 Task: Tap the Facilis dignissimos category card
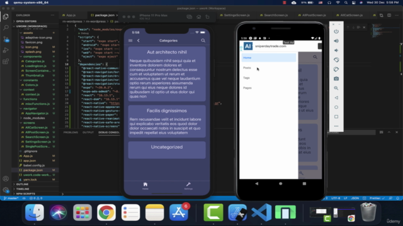(167, 121)
